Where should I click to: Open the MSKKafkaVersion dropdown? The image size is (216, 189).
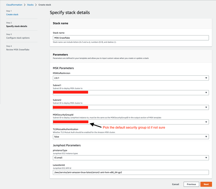[x=130, y=78]
